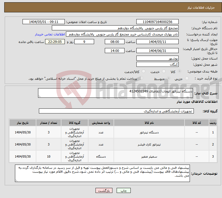Toggle the treasury bonds payment checkbox
The image size is (222, 198).
coord(141,78)
